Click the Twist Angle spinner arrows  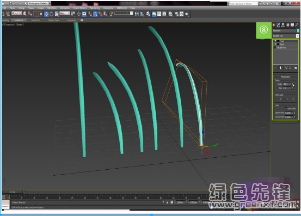click(292, 84)
